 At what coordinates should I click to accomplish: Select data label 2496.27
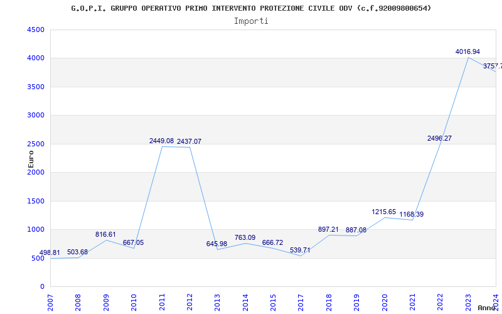coord(440,138)
